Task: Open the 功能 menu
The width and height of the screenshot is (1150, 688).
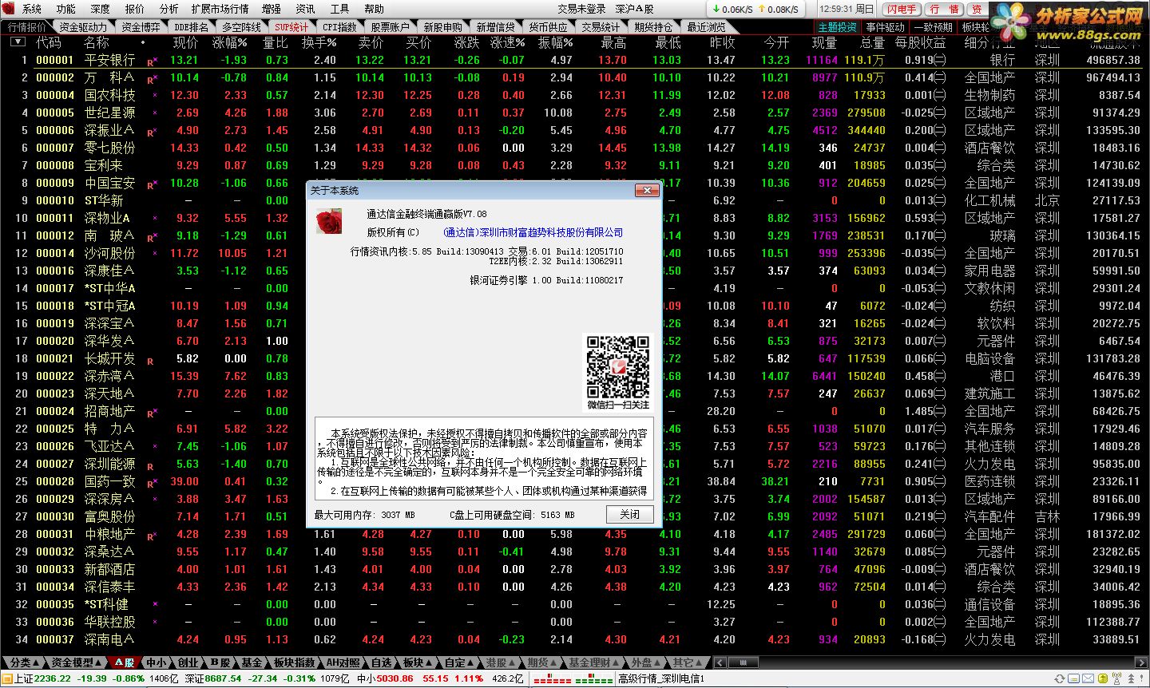Action: [x=65, y=9]
